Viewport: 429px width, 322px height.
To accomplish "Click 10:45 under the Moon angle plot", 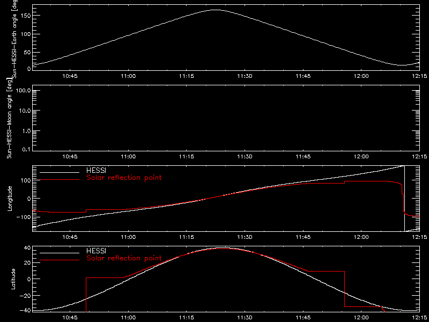I will click(x=70, y=156).
